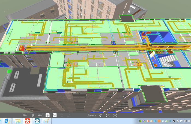Open Outlook from the taskbar

[7, 121]
